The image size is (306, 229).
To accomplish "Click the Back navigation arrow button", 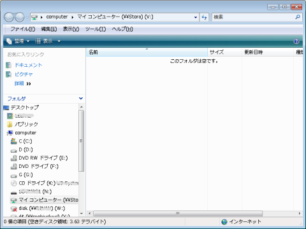I will [x=9, y=17].
